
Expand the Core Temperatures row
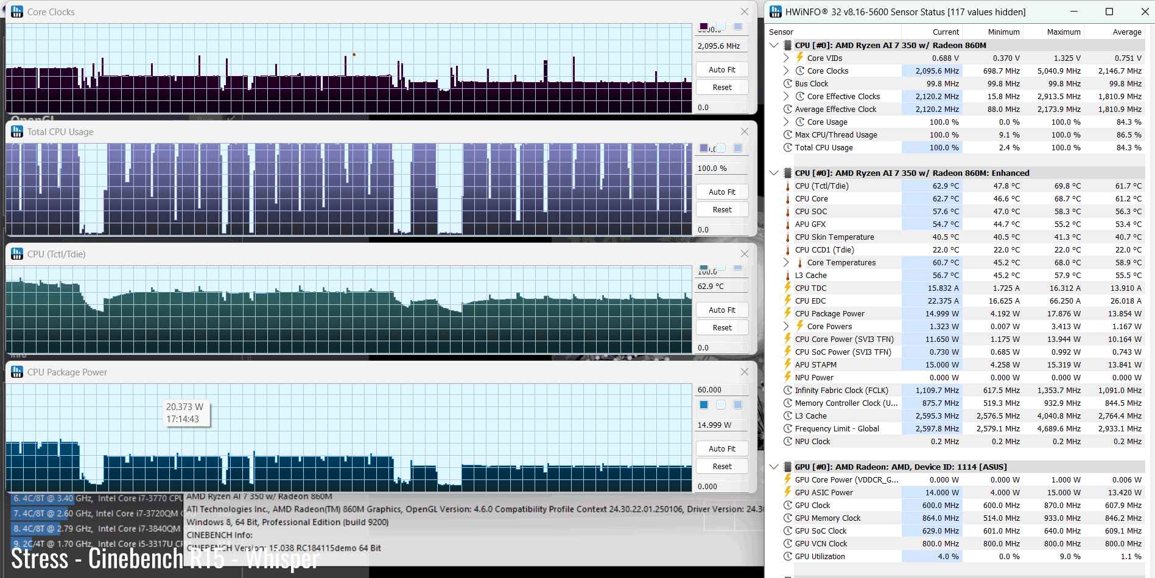pos(786,262)
